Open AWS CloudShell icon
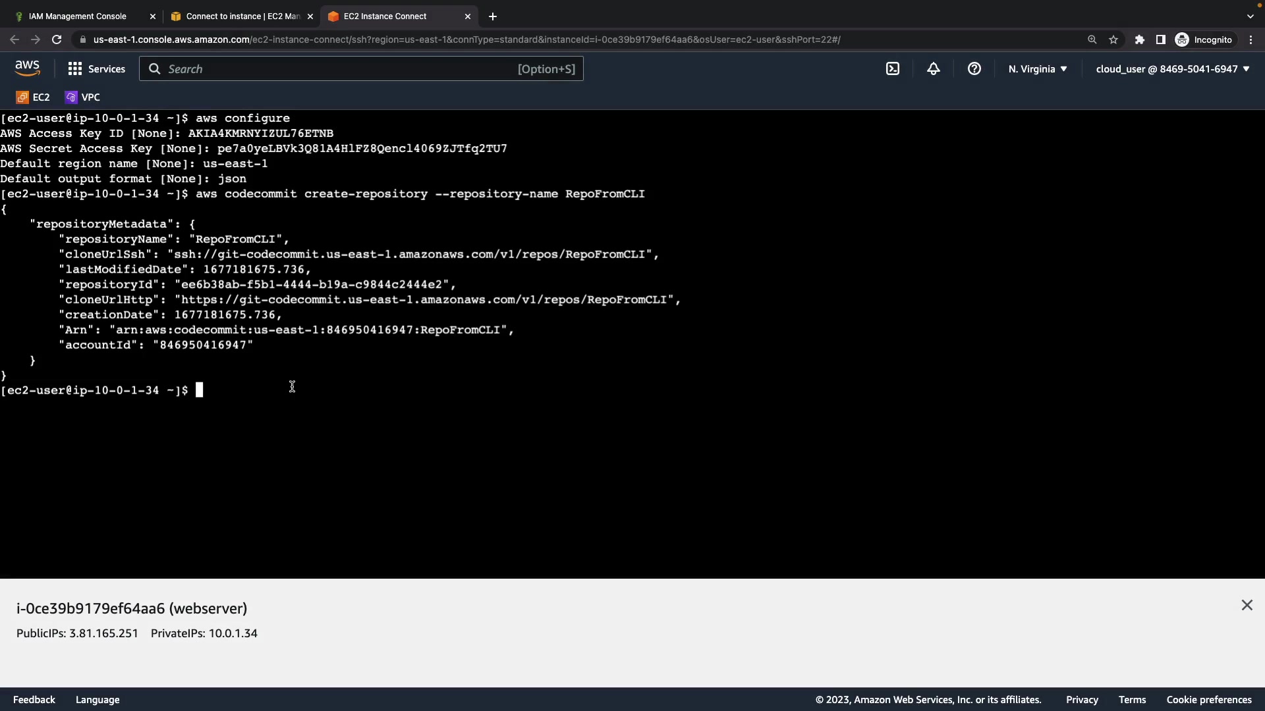This screenshot has width=1265, height=711. [893, 69]
